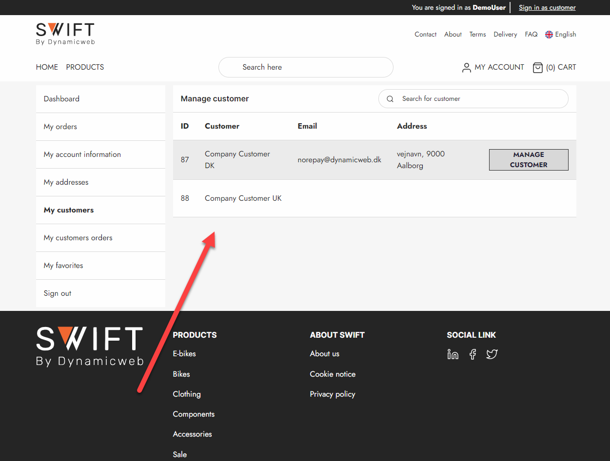
Task: Click the shopping cart icon
Action: 537,67
